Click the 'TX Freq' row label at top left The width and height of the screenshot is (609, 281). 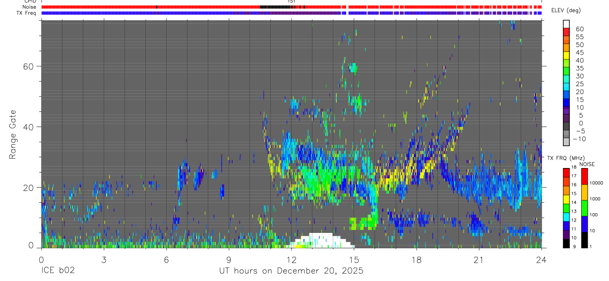(26, 13)
